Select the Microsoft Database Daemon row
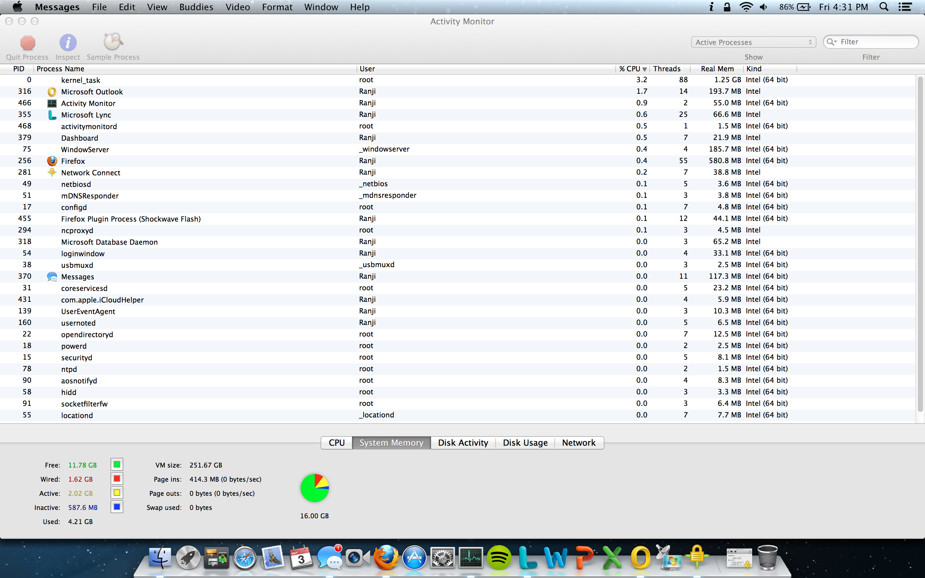Screen dimensions: 925x578 458,242
